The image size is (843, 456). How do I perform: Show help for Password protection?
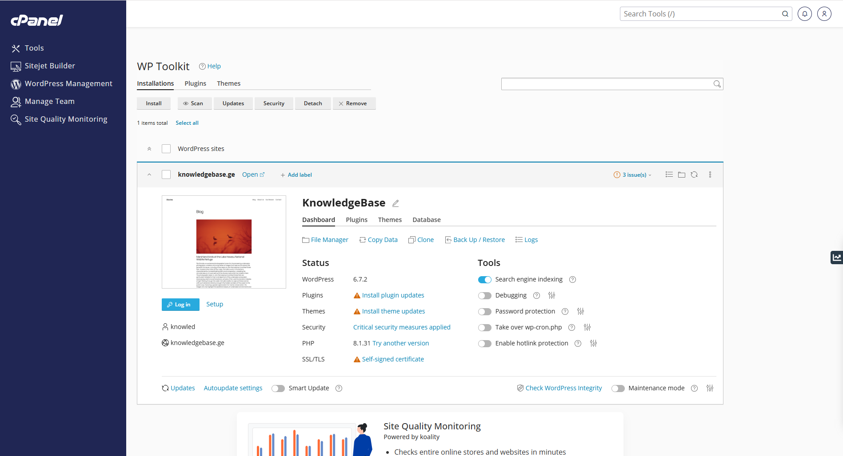565,311
